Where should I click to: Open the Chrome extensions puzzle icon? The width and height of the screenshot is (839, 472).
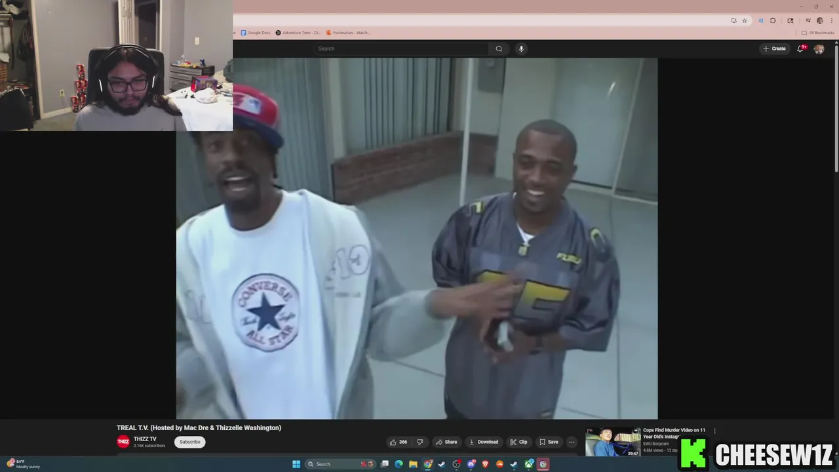773,20
